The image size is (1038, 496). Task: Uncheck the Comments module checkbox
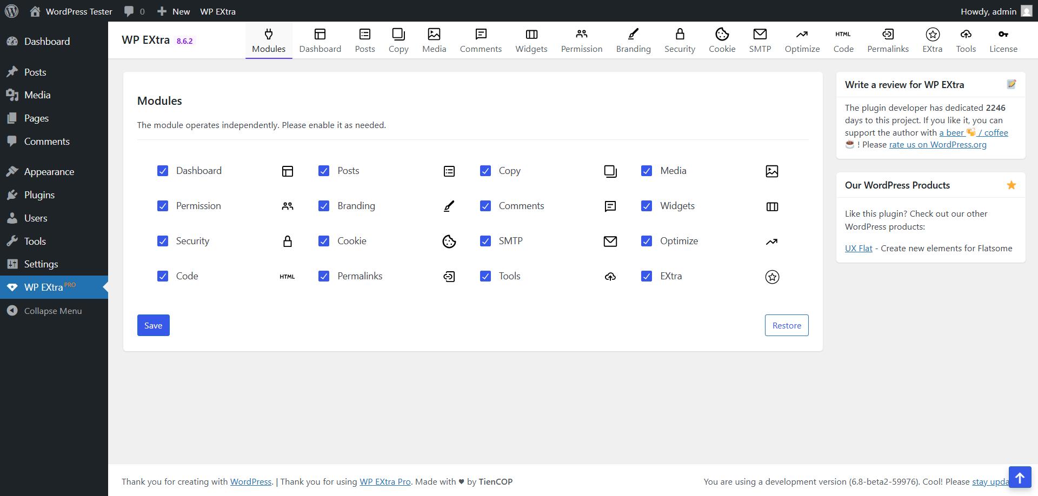tap(485, 206)
